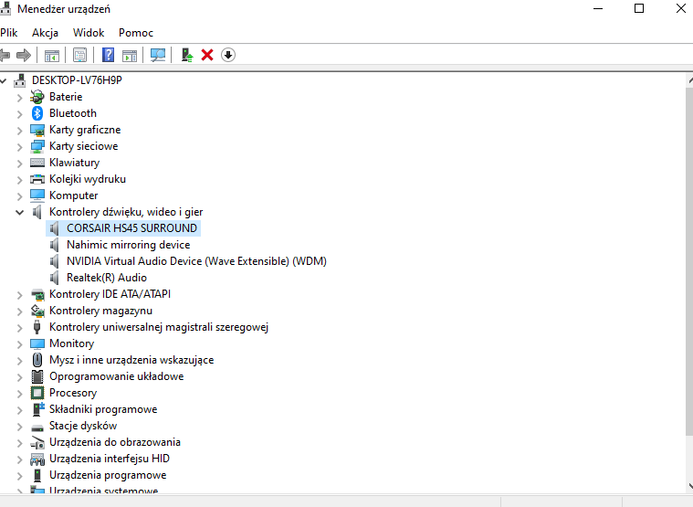
Task: Click the scrollbar down arrow
Action: pos(690,486)
